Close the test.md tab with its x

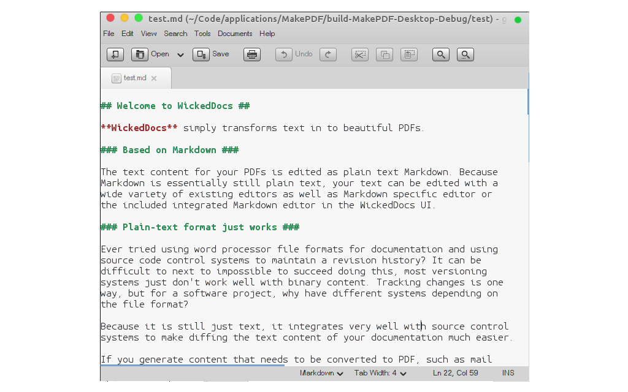click(154, 78)
